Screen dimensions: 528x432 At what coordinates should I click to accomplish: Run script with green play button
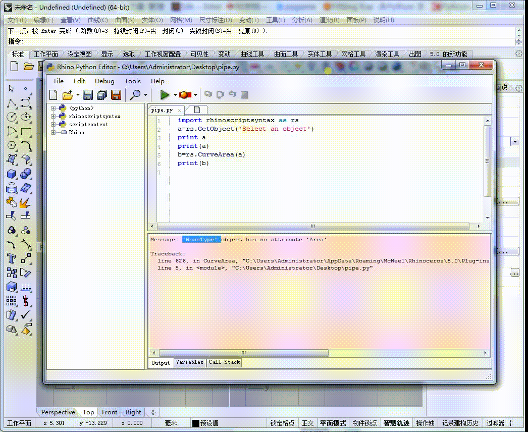click(x=165, y=95)
